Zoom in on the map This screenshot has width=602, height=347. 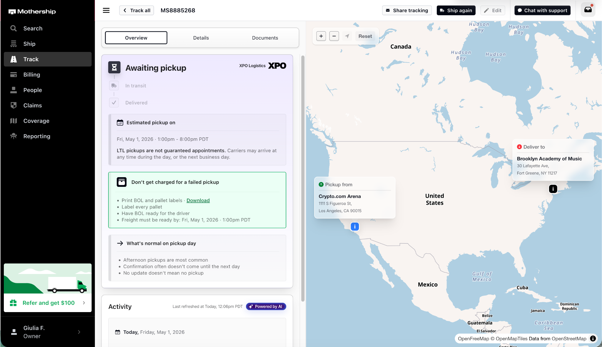tap(321, 36)
